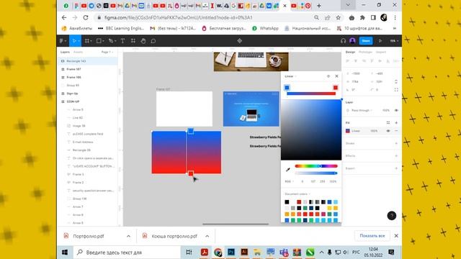Screen dimensions: 461x259
Task: Open WhatsApp bookmark
Action: point(265,28)
